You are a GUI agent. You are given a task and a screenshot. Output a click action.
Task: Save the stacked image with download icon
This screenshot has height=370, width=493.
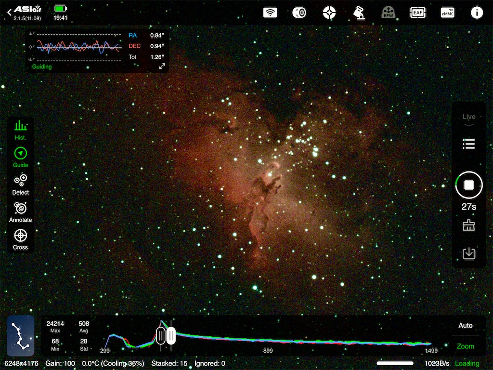[x=469, y=253]
